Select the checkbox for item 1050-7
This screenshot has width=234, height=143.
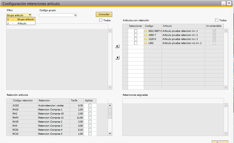136,35
